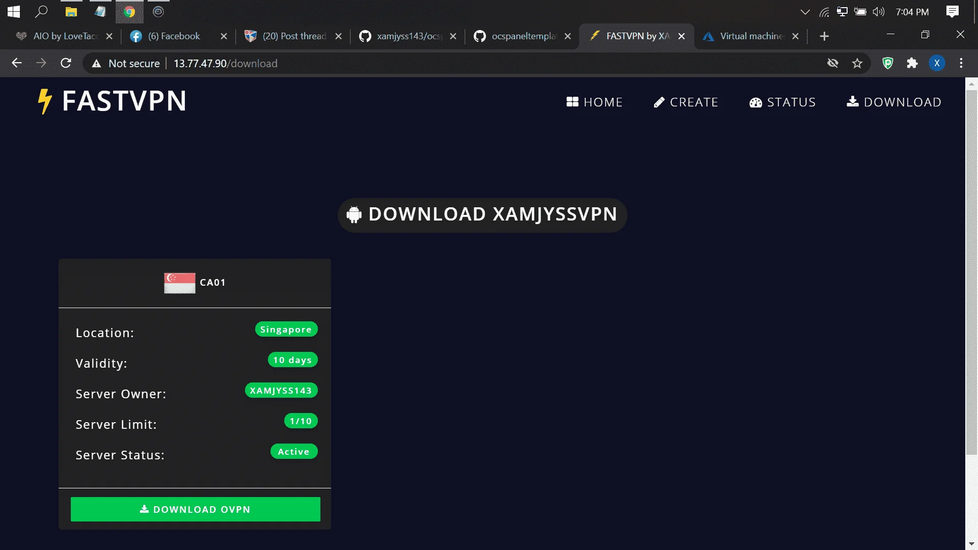Open the Chrome profile avatar X
This screenshot has width=978, height=550.
pyautogui.click(x=937, y=63)
